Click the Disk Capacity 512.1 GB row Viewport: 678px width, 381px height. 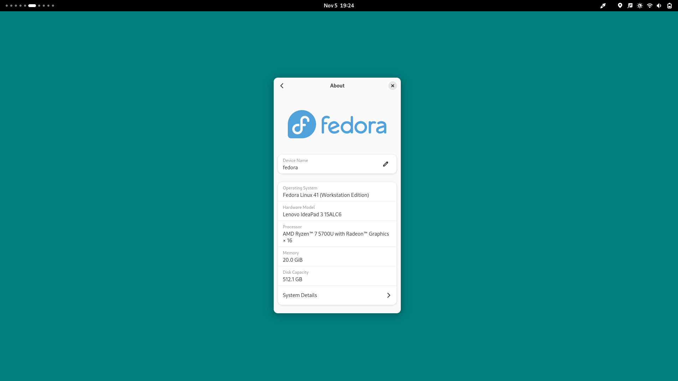point(337,276)
